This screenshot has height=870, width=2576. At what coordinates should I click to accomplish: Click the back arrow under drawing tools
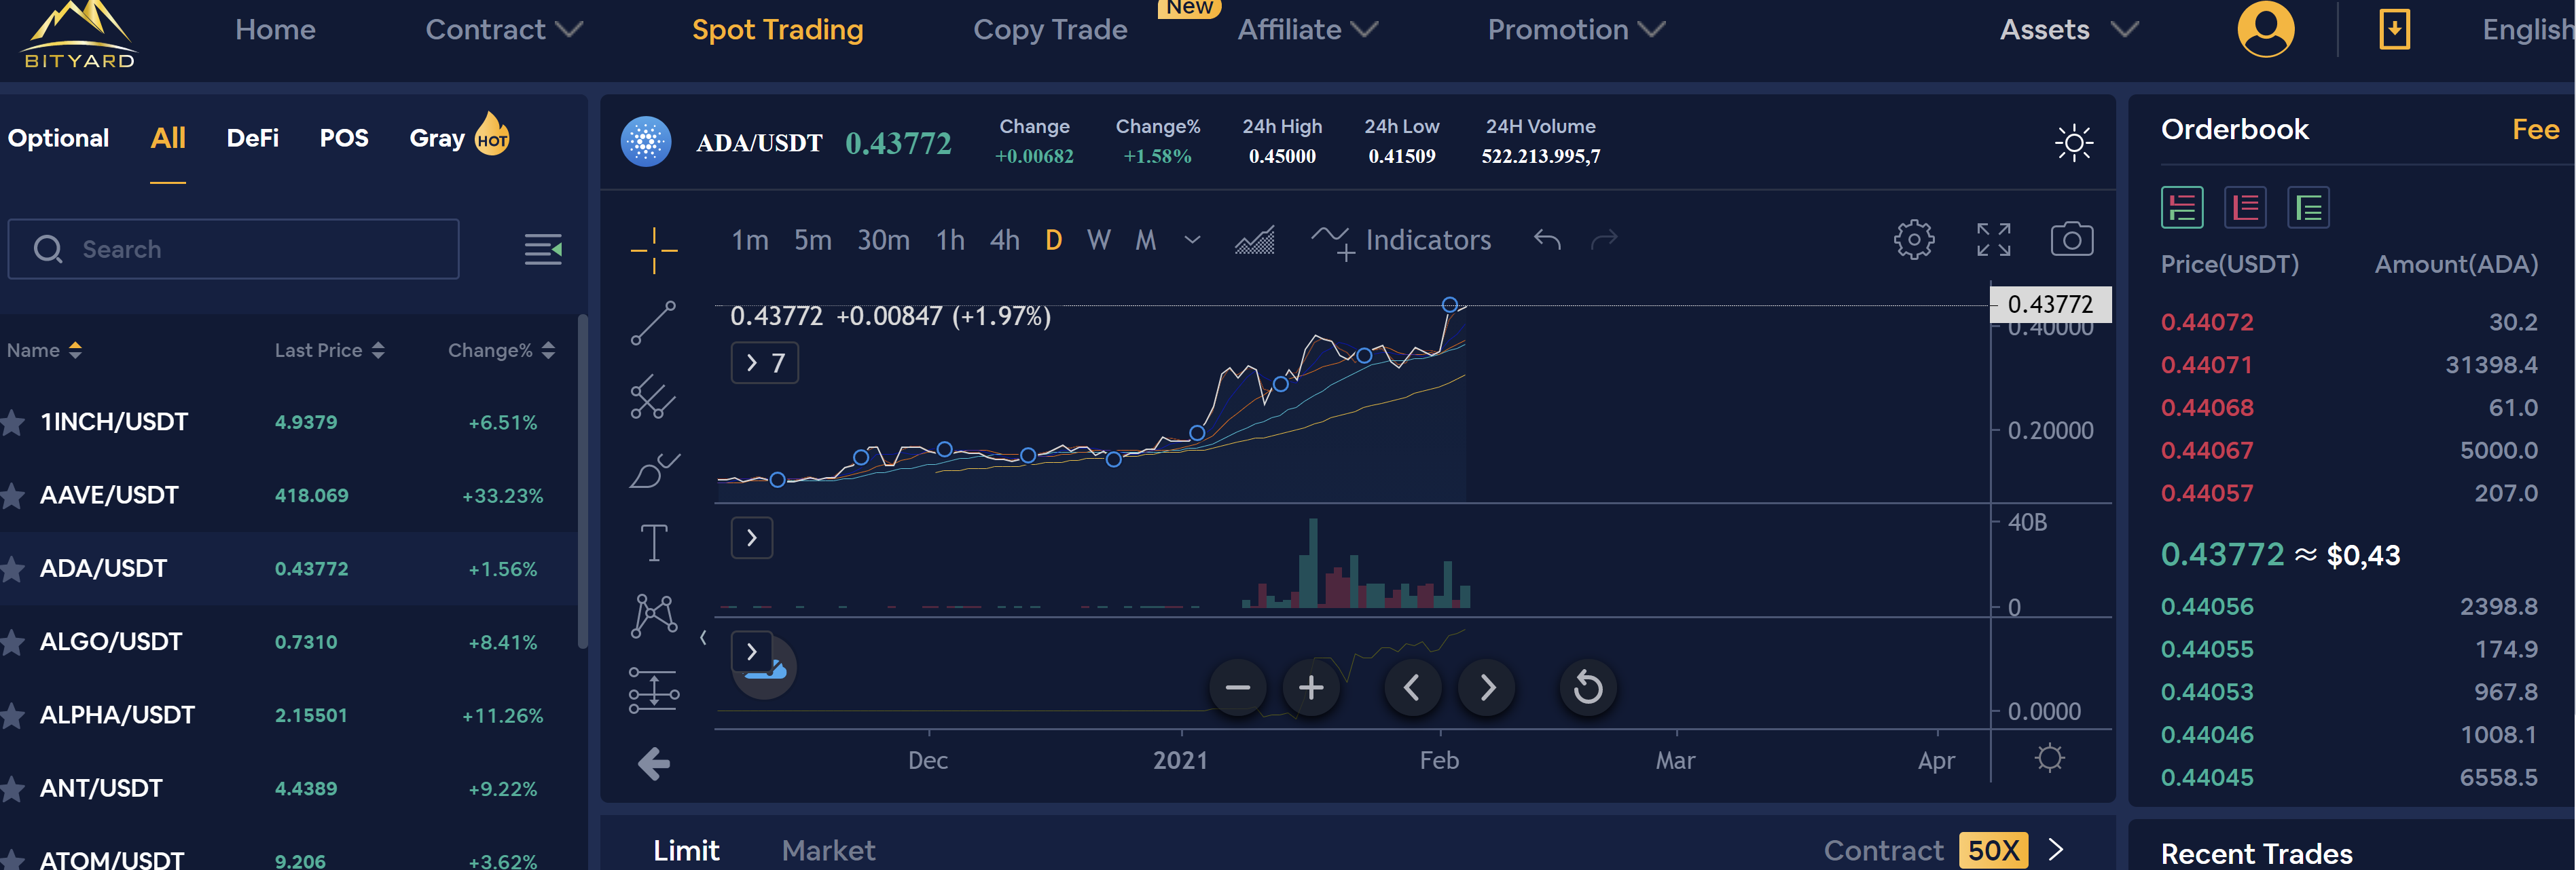653,764
